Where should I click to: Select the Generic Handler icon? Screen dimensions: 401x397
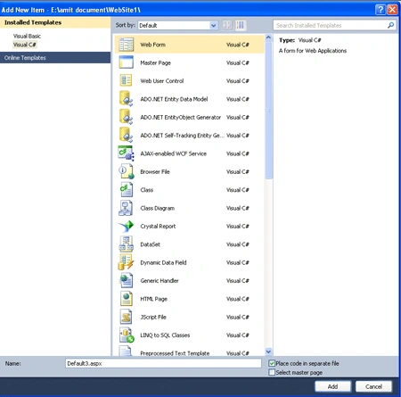[127, 280]
